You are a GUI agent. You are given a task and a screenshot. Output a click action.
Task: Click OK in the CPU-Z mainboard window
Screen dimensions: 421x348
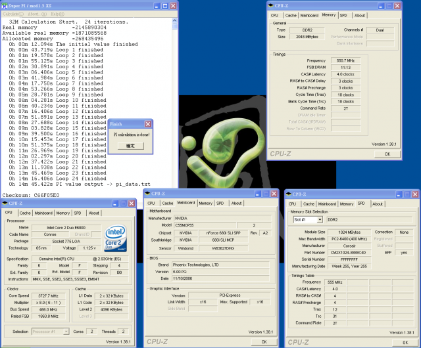tap(264, 342)
